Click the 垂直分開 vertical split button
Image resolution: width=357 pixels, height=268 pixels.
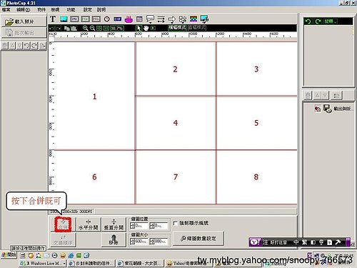(114, 224)
